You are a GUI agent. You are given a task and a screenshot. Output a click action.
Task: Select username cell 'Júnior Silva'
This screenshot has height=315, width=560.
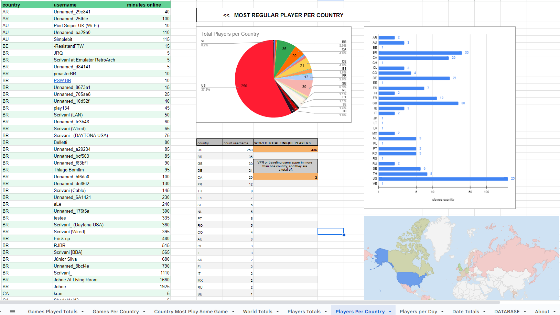coord(89,259)
